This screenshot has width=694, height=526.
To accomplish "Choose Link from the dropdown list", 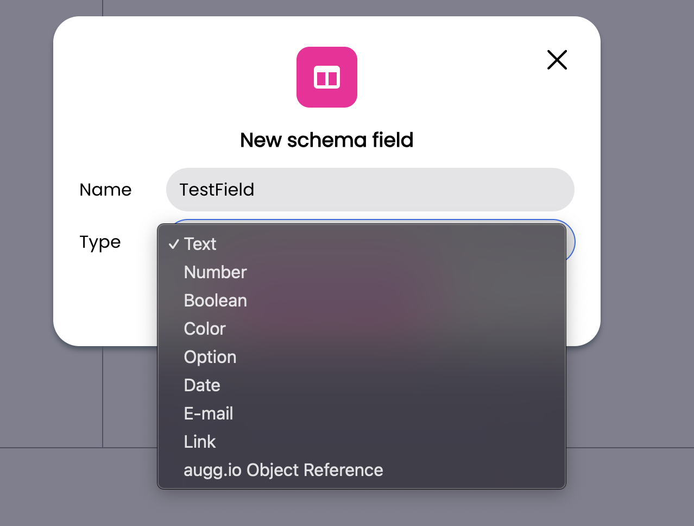I will tap(200, 442).
